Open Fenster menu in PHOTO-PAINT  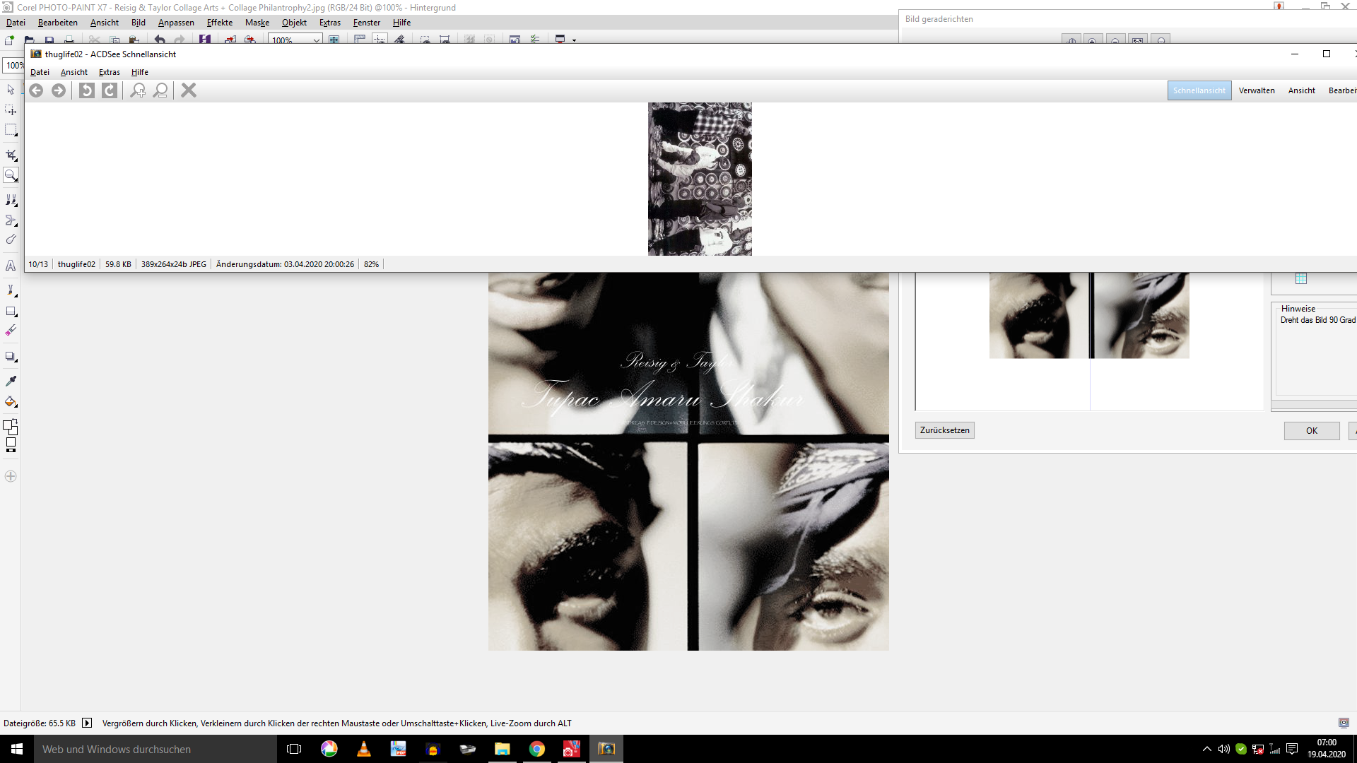367,23
